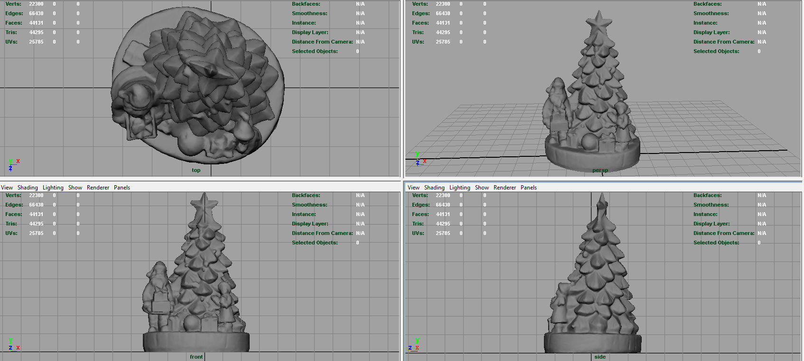Click 'Instance:' label in the side viewport
804x361 pixels.
tap(705, 214)
